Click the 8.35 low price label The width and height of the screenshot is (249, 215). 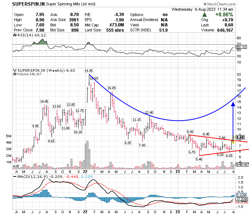[128, 143]
